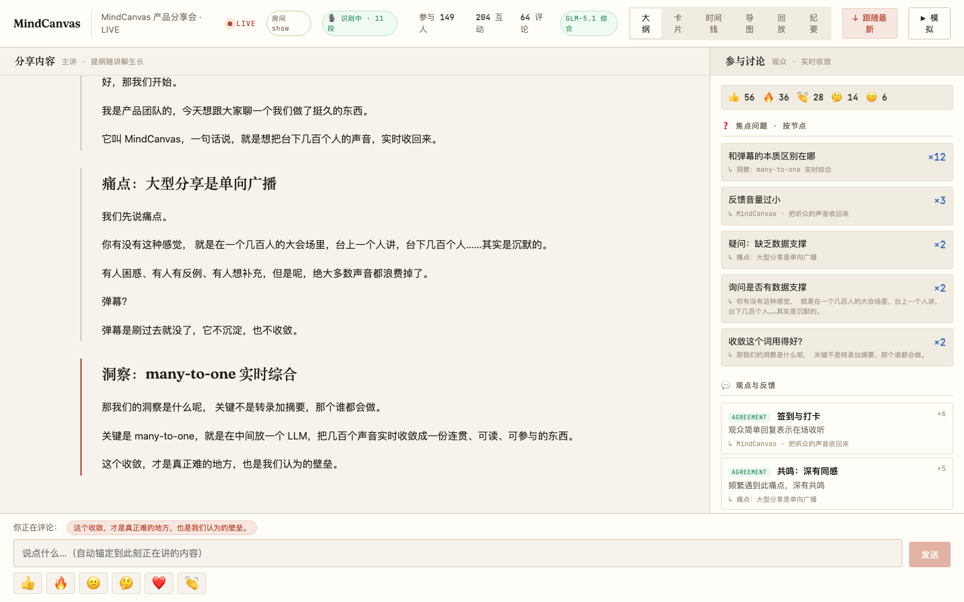The height and width of the screenshot is (602, 964).
Task: Click the anchored quote chip beside 你正在评论
Action: (162, 528)
